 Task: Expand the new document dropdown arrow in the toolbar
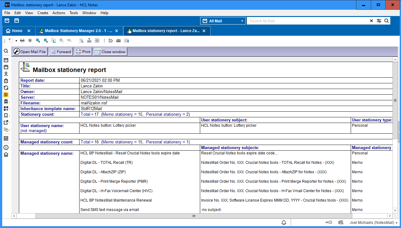pyautogui.click(x=16, y=41)
